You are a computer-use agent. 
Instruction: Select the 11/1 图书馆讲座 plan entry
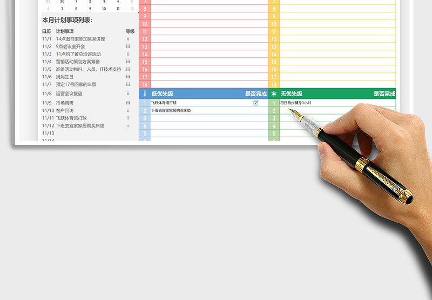(x=80, y=39)
